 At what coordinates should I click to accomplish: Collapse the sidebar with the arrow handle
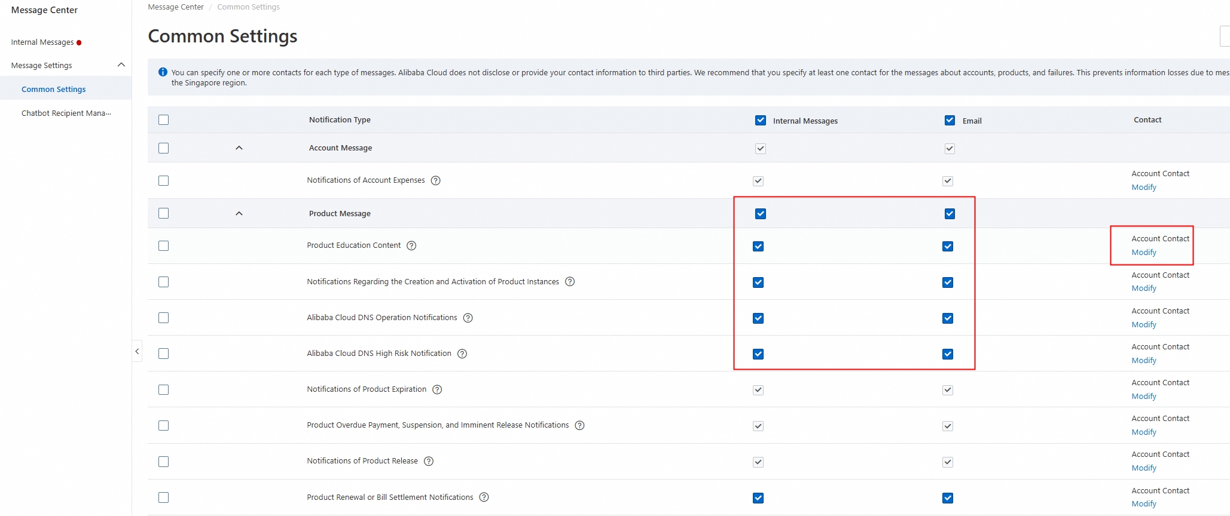[x=137, y=351]
